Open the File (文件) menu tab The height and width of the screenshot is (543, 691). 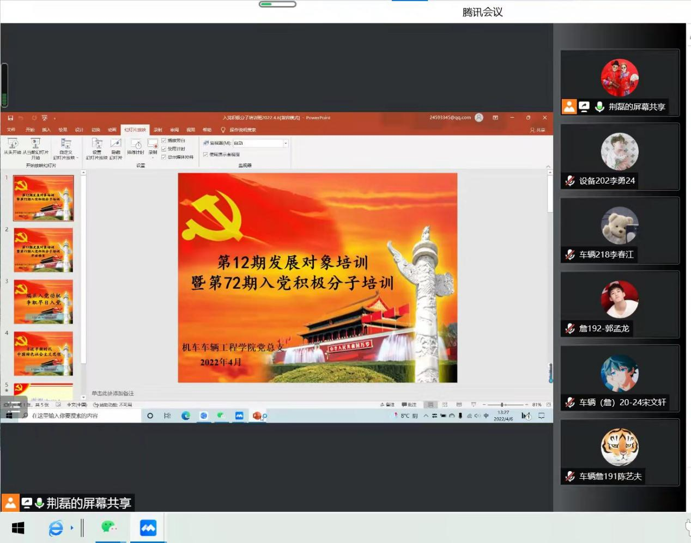[11, 130]
